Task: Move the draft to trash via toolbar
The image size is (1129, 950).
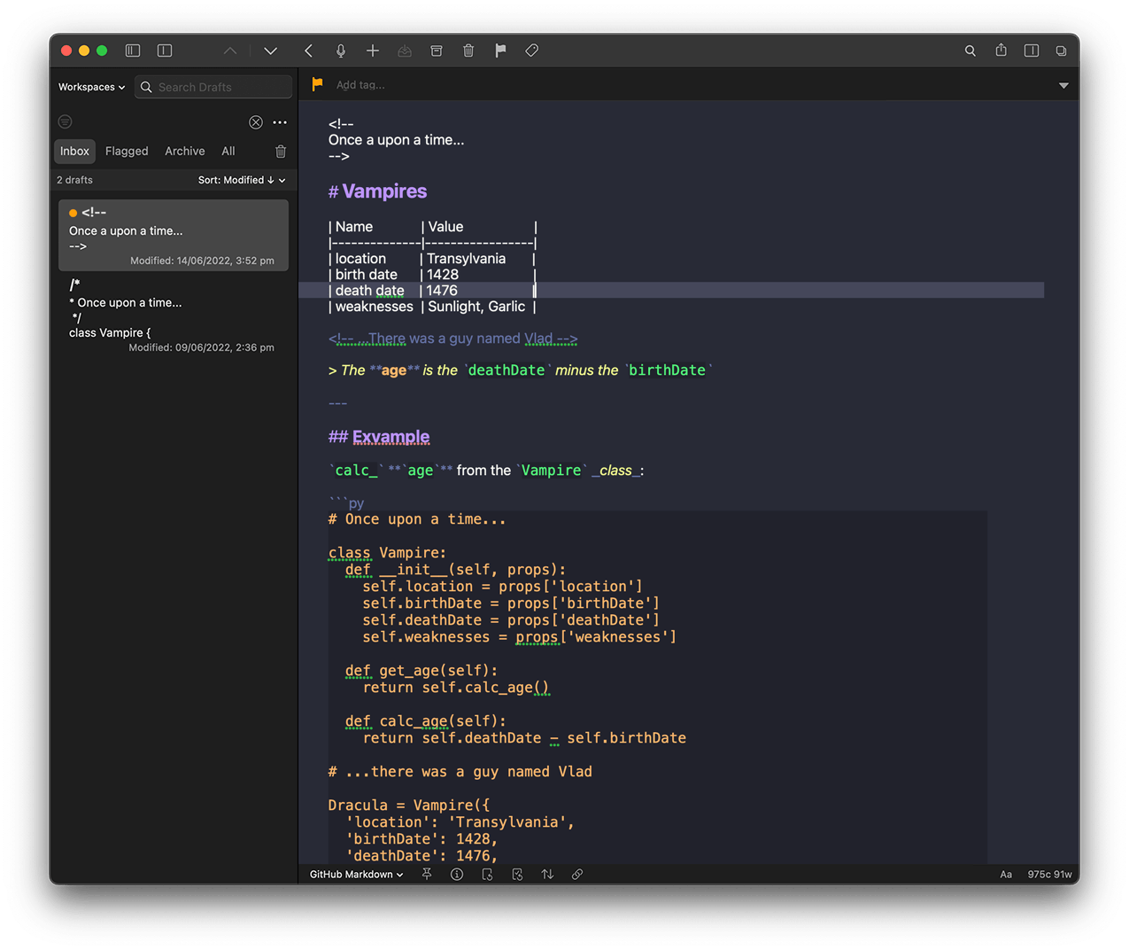Action: (468, 51)
